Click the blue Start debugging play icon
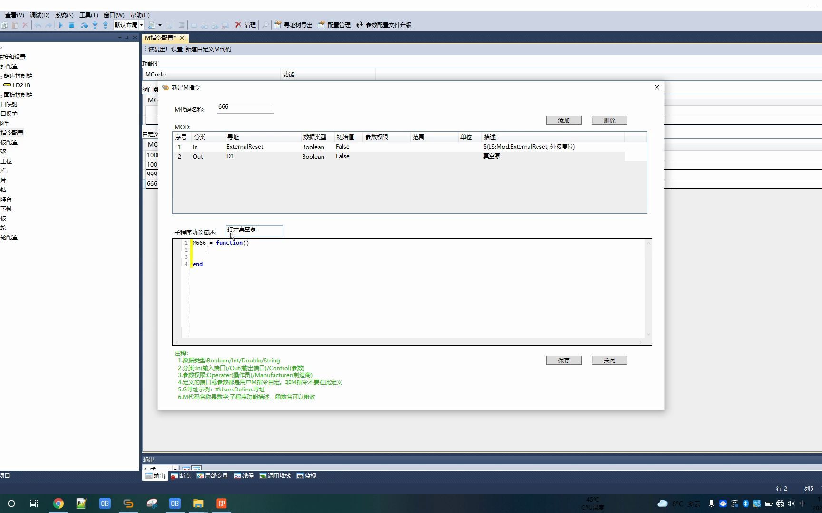 61,25
